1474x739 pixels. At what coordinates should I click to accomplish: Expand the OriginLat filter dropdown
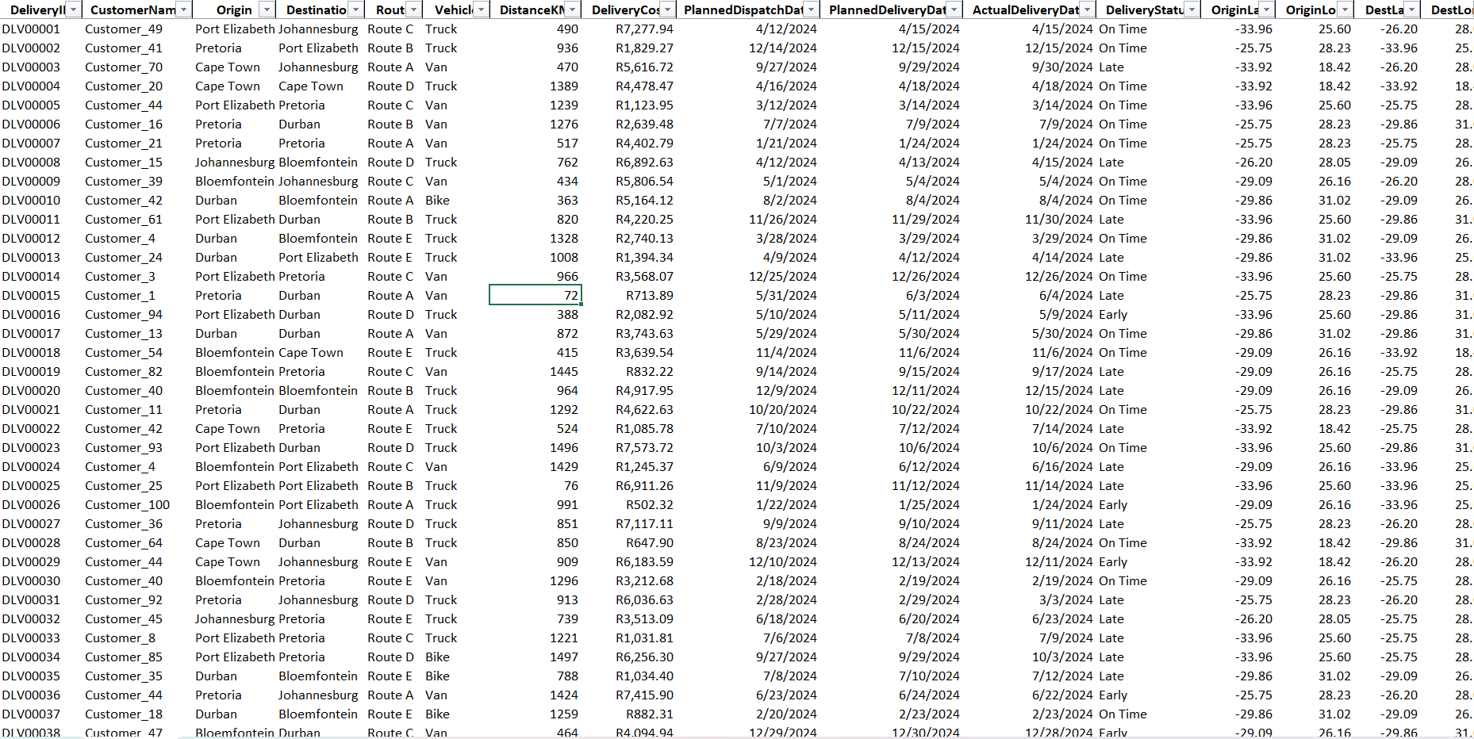pyautogui.click(x=1266, y=10)
